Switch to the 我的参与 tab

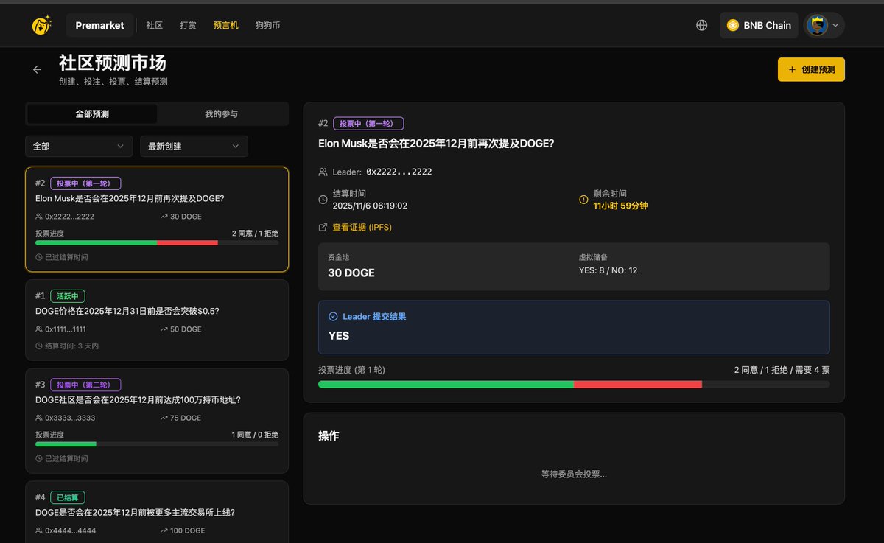[221, 113]
